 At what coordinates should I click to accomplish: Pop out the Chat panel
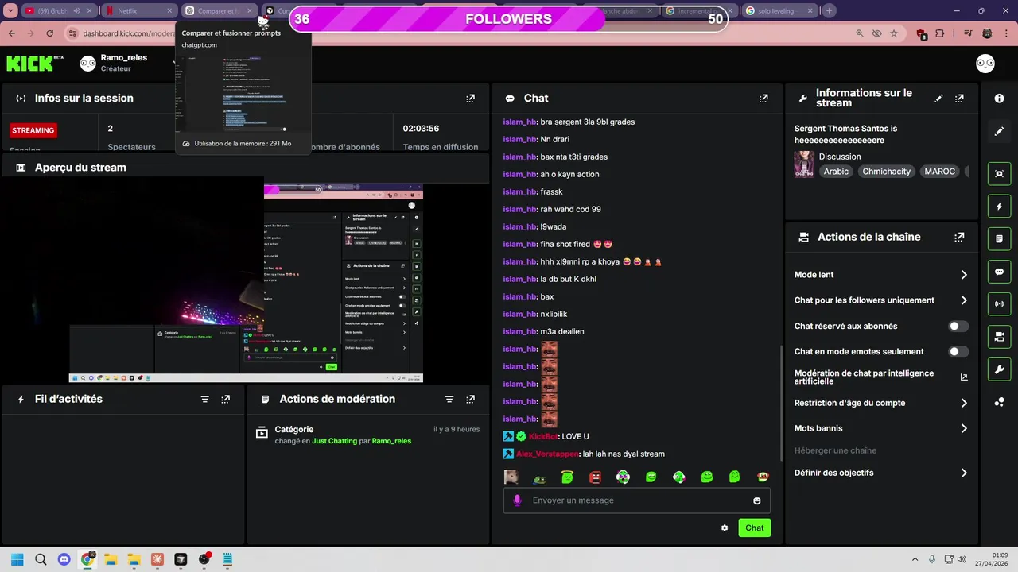pyautogui.click(x=763, y=99)
